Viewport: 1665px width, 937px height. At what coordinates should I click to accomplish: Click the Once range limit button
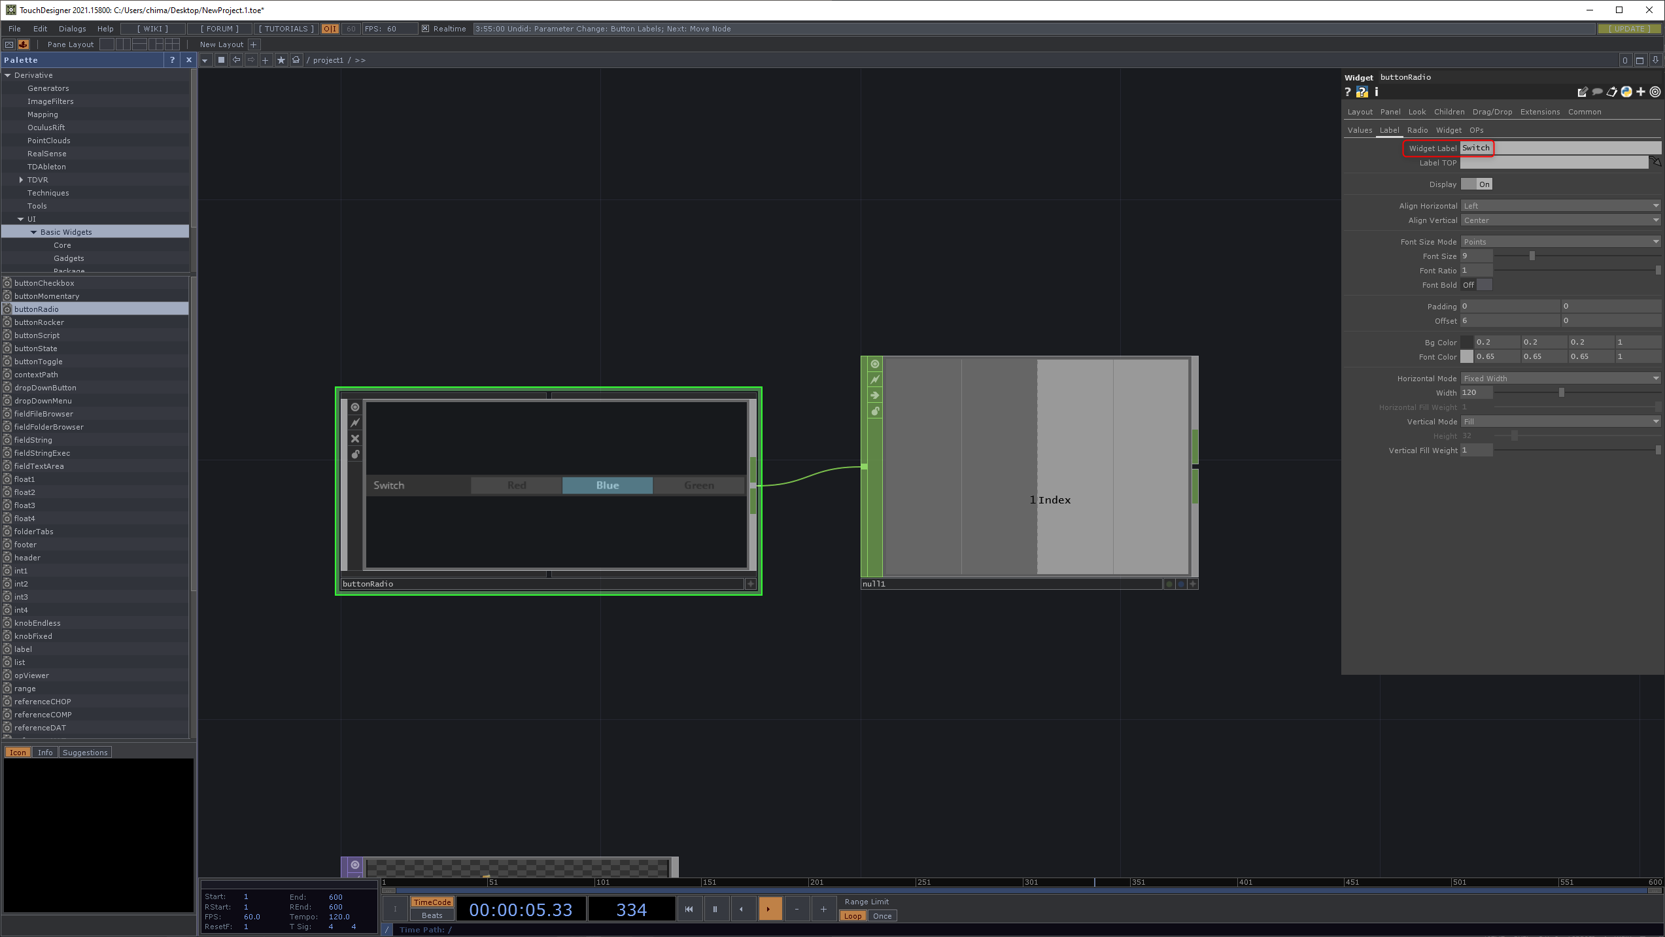tap(882, 916)
